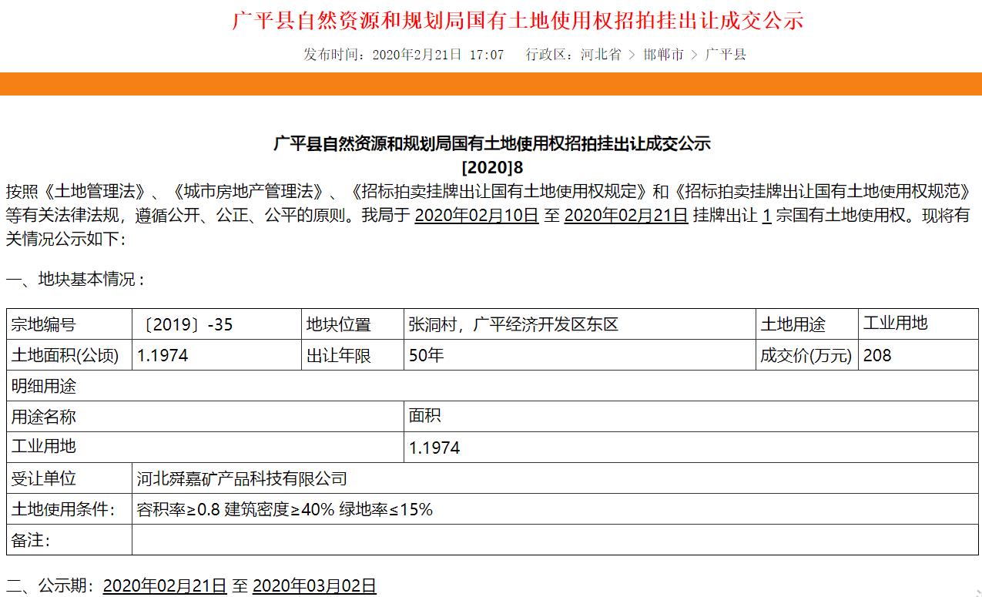The image size is (982, 597).
Task: Click the red page title heading
Action: click(518, 20)
